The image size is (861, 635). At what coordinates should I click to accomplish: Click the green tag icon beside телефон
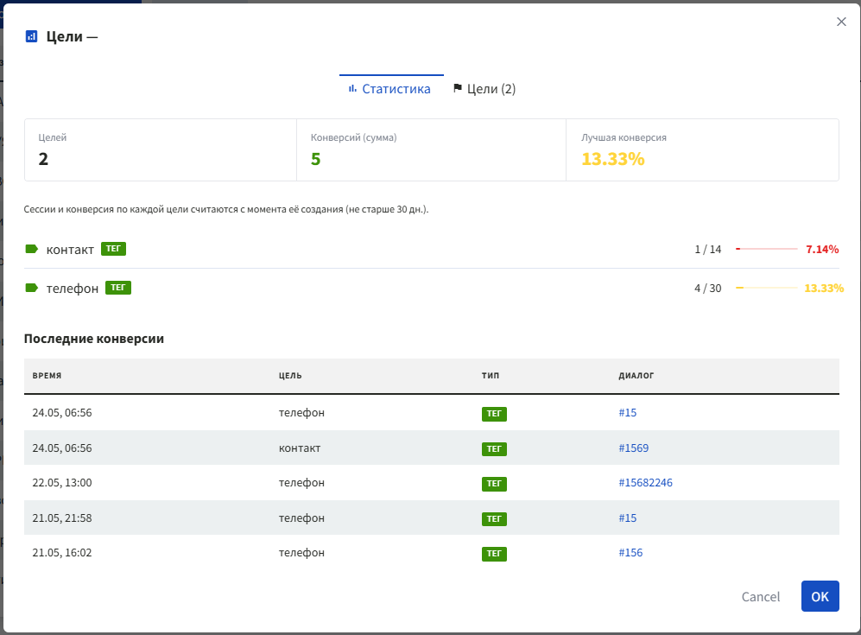32,288
